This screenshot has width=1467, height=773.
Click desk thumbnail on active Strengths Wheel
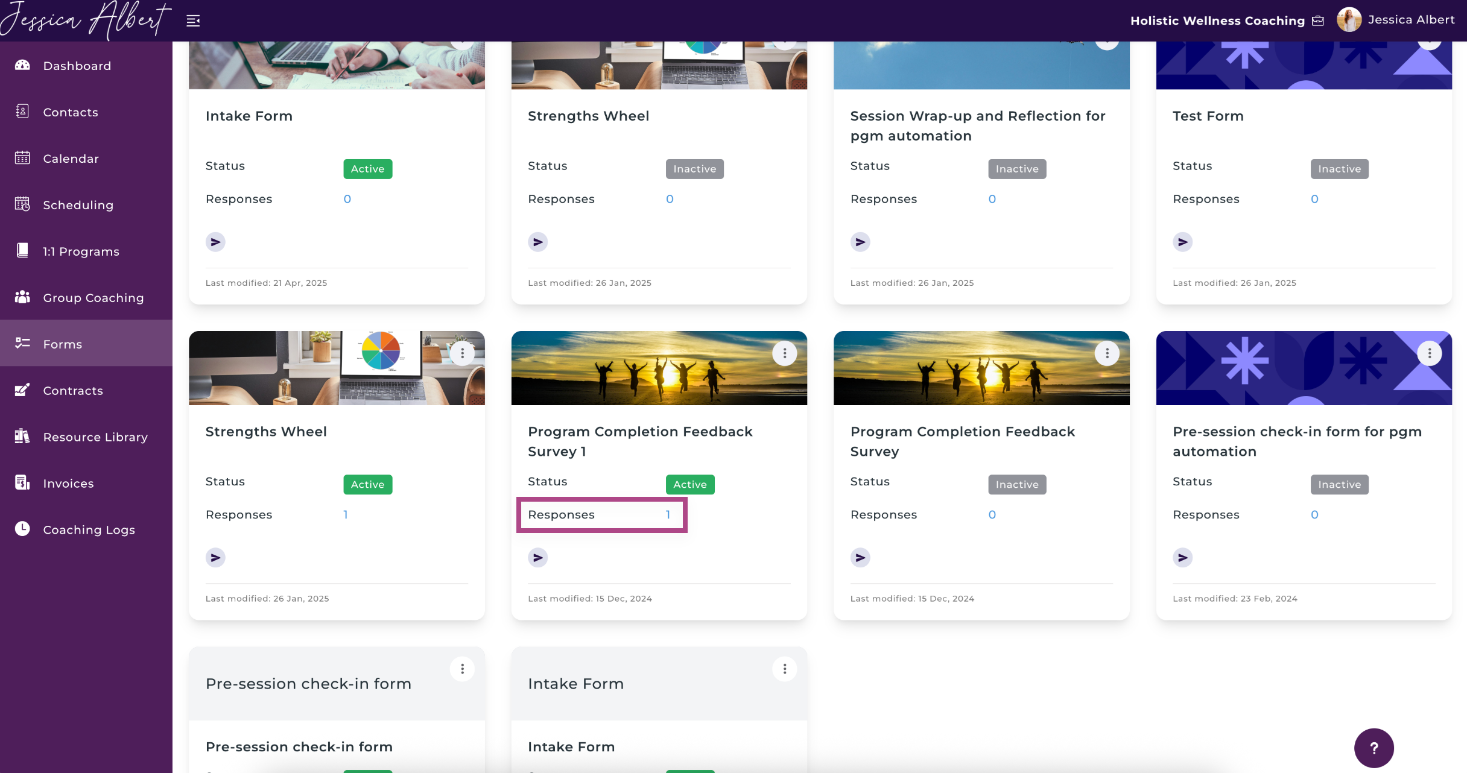[x=337, y=368]
